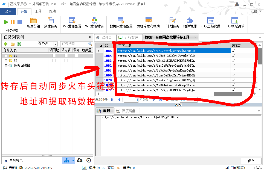Toggle MYBZT checkmark in row 1084

233,56
